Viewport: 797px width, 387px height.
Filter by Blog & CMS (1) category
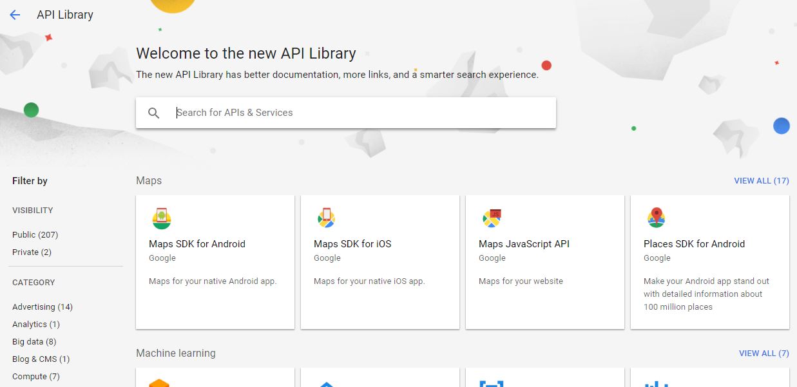[x=41, y=359]
